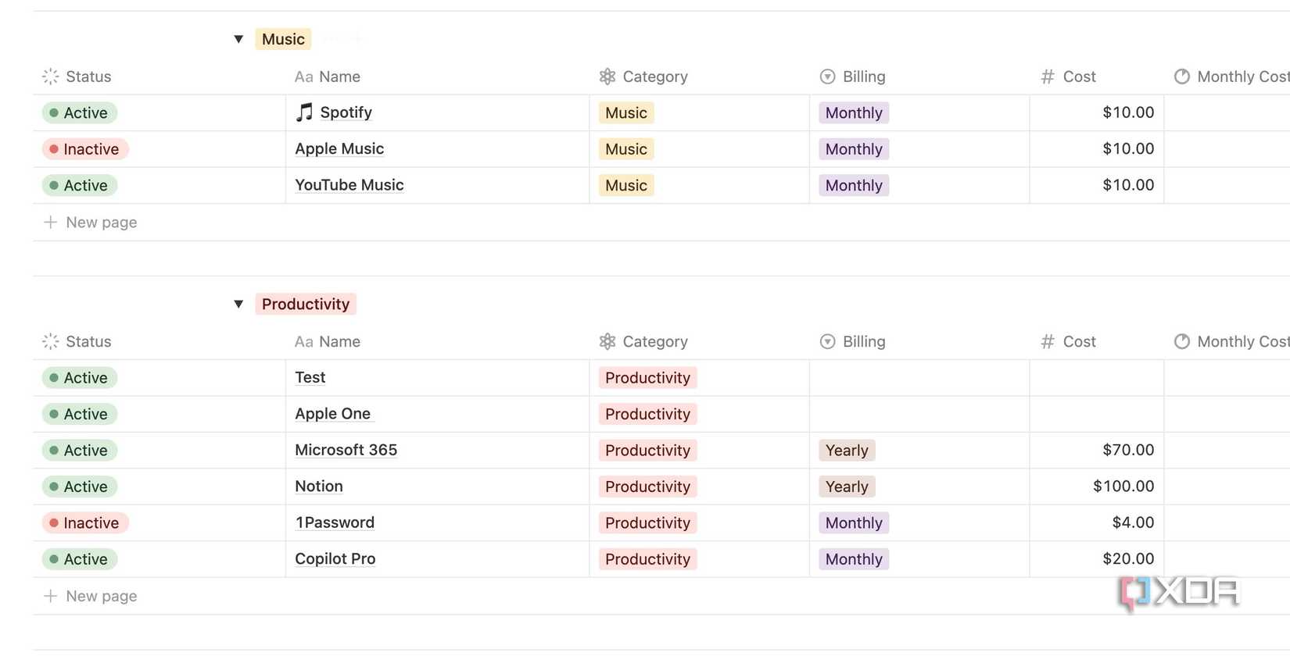Click the Music category tag for Apple Music
This screenshot has width=1290, height=663.
[x=626, y=149]
